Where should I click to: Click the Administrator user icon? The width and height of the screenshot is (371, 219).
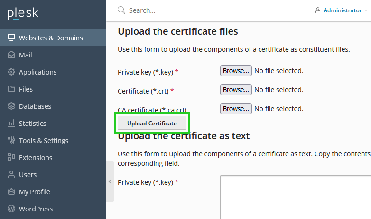(318, 10)
